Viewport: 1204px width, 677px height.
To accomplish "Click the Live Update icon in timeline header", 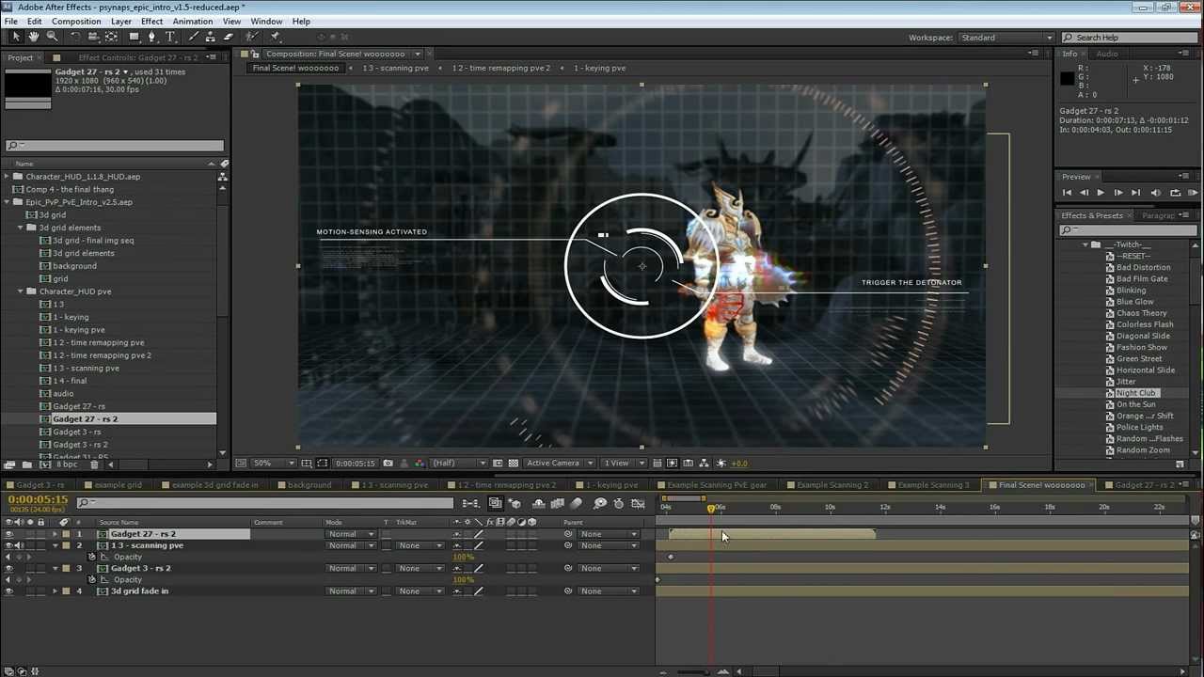I will (x=496, y=503).
